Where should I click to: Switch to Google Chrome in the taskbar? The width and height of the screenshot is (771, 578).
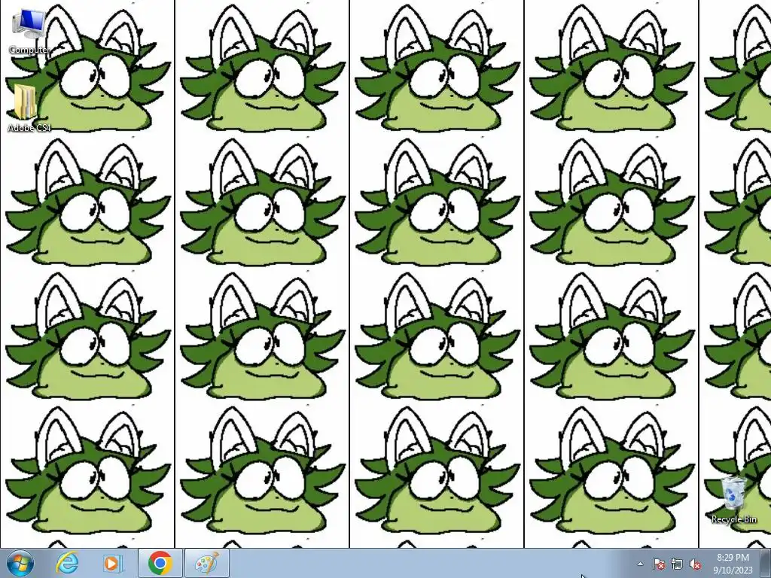click(x=160, y=563)
